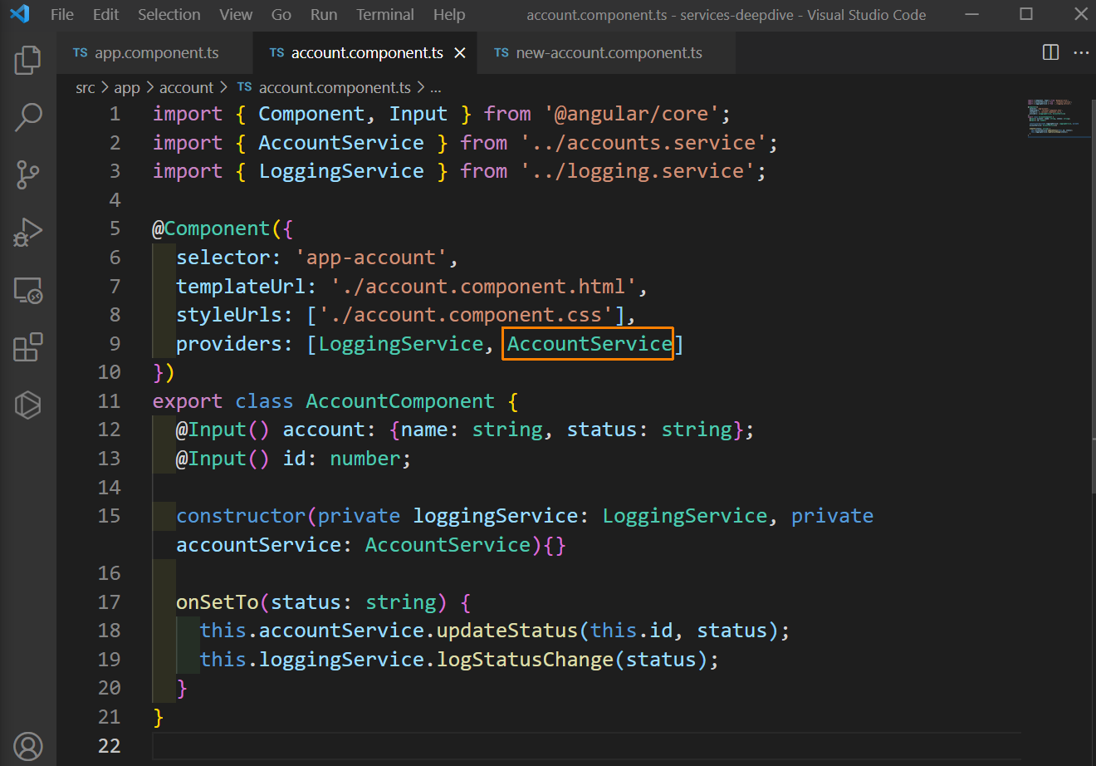
Task: Open the Search view in activity bar
Action: [27, 117]
